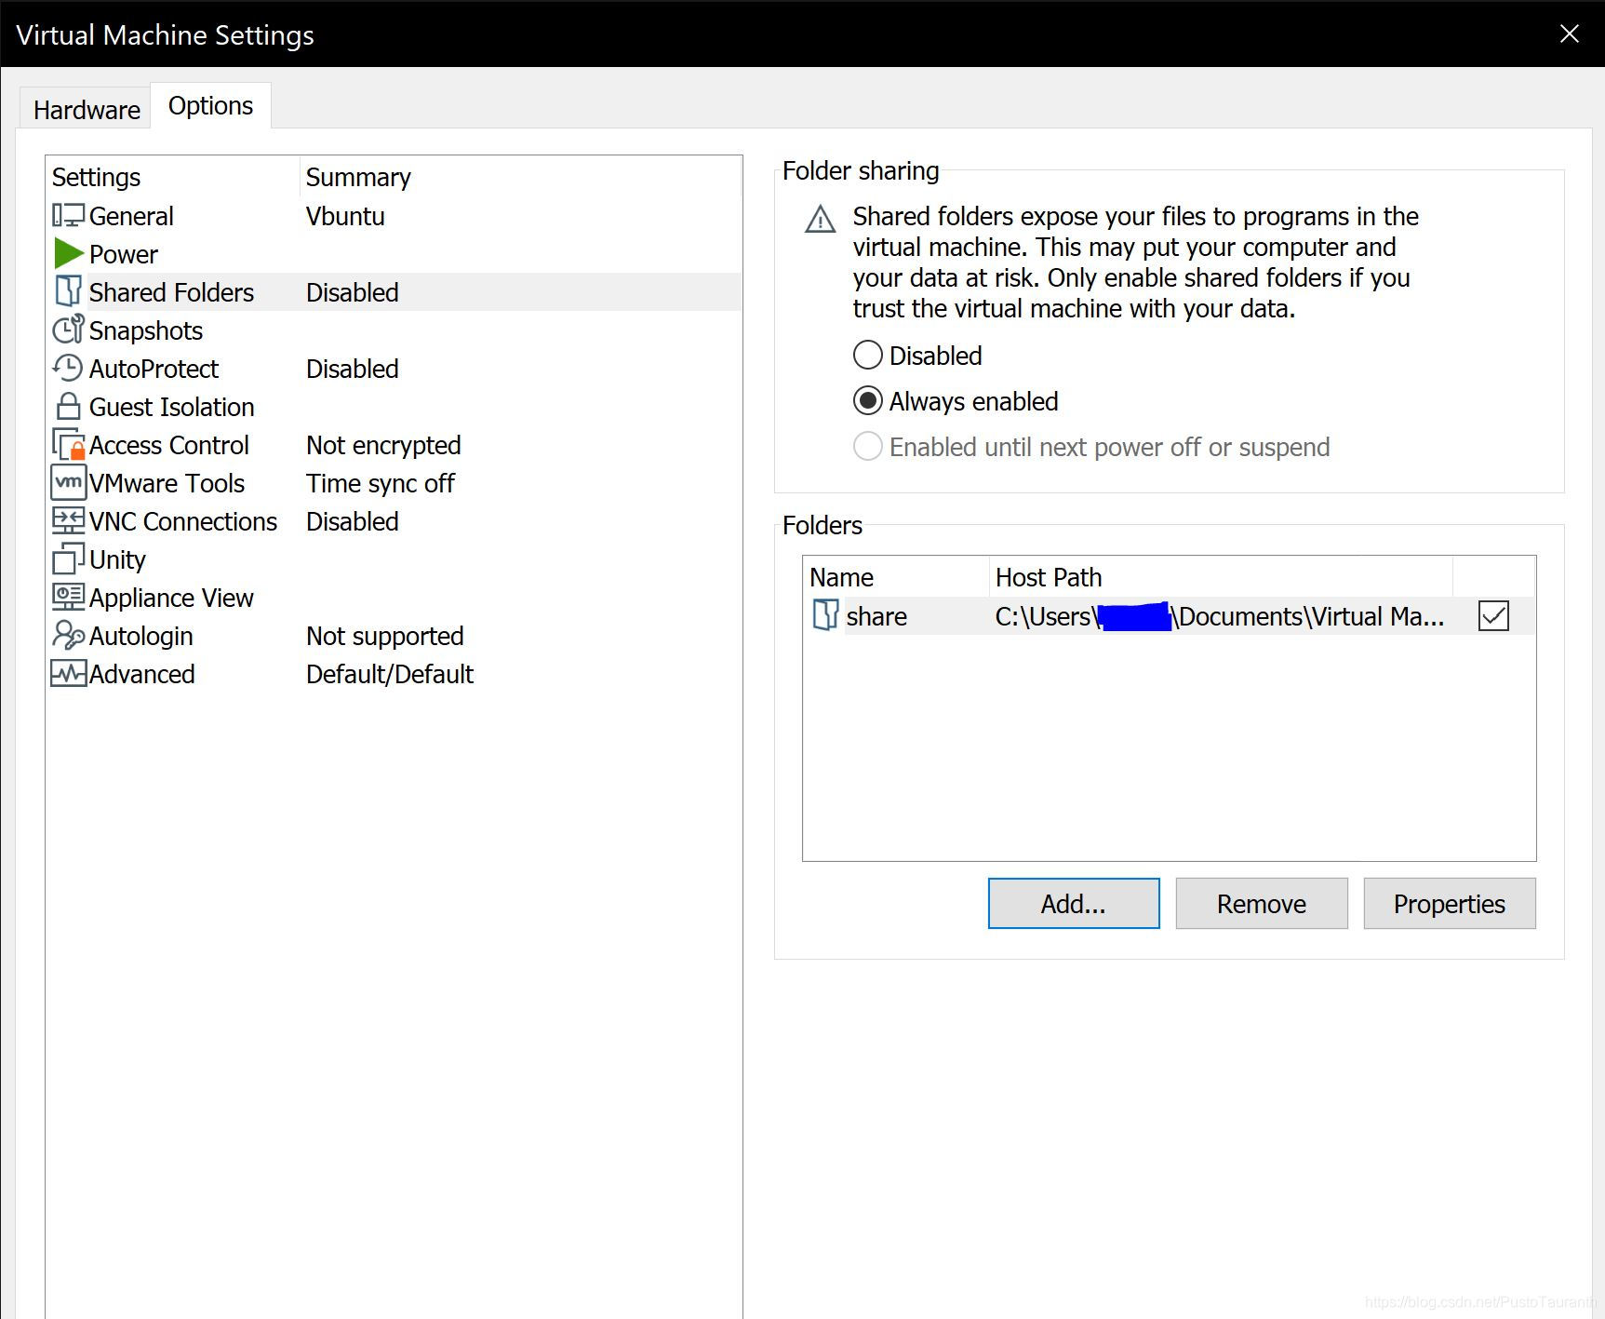Click the Summary column header

(521, 177)
